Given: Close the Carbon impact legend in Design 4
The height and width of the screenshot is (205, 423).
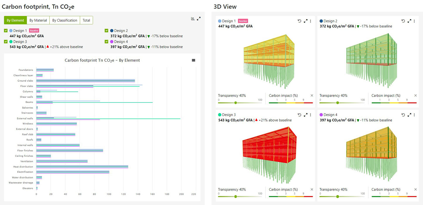Looking at the screenshot, I should click(x=415, y=189).
